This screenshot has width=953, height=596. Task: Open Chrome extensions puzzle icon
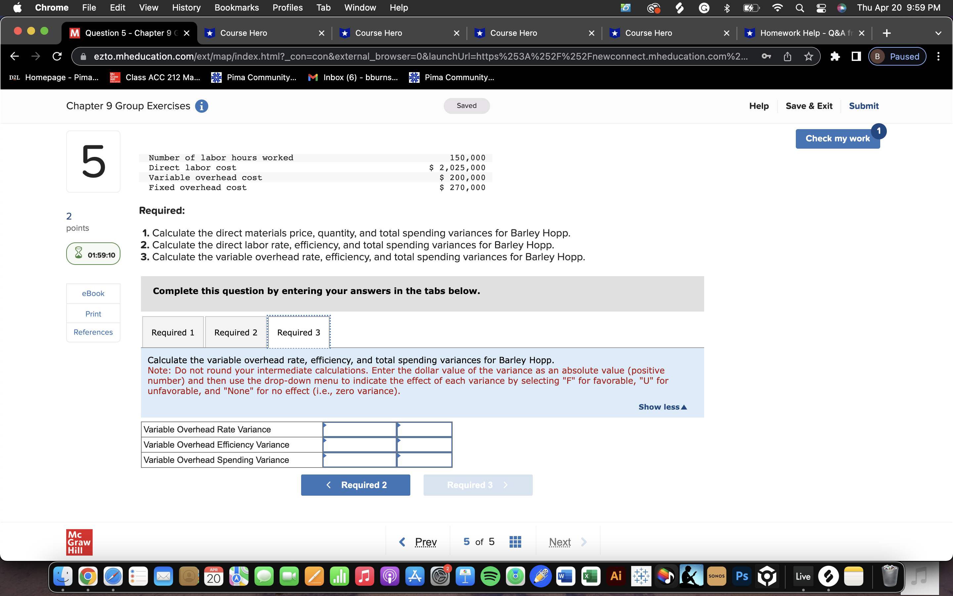click(835, 56)
